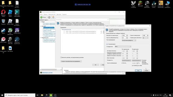Open the Task View taskbar button
The height and width of the screenshot is (97, 173).
tap(37, 95)
